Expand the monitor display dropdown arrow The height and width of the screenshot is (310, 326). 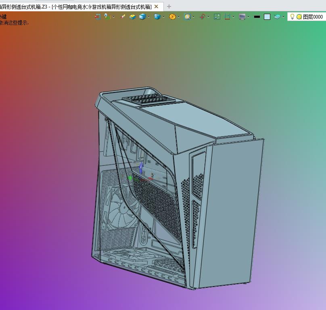[x=248, y=17]
